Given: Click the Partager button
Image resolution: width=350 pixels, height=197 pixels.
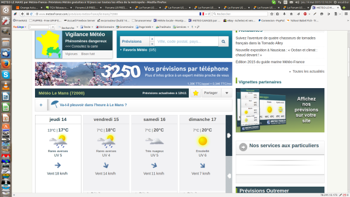Looking at the screenshot, I should tap(211, 93).
